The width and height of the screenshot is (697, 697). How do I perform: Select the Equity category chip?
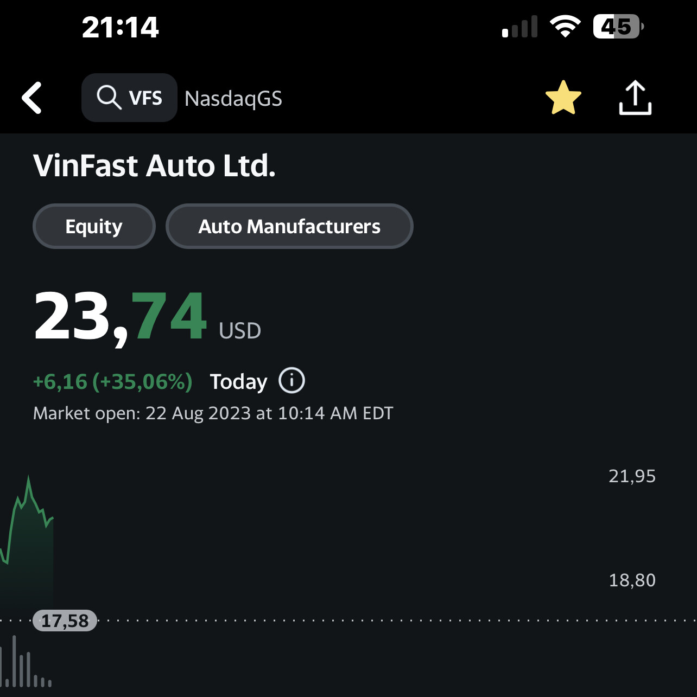click(x=94, y=226)
